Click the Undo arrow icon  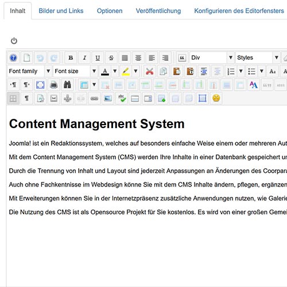point(40,57)
